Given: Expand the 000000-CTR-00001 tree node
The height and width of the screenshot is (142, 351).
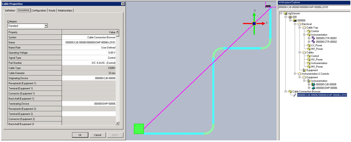Looking at the screenshot, I should click(309, 38).
